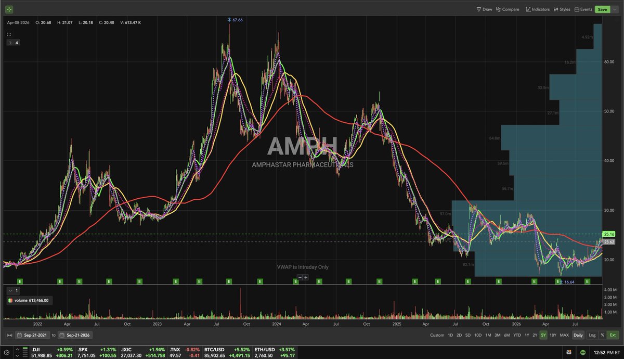Open the Events menu

(x=583, y=9)
